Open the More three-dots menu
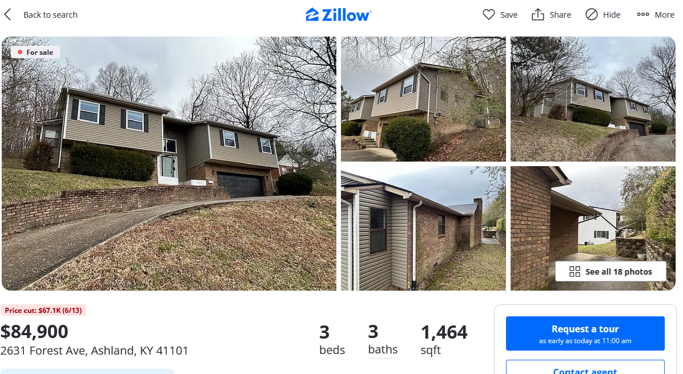This screenshot has width=683, height=374. (655, 14)
